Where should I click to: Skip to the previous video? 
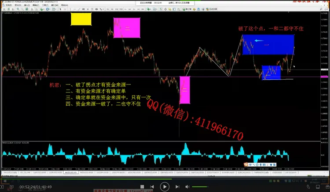[152, 187]
